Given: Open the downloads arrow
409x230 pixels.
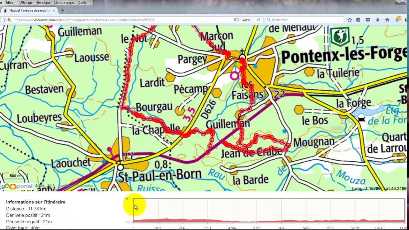Looking at the screenshot, I should tap(377, 20).
